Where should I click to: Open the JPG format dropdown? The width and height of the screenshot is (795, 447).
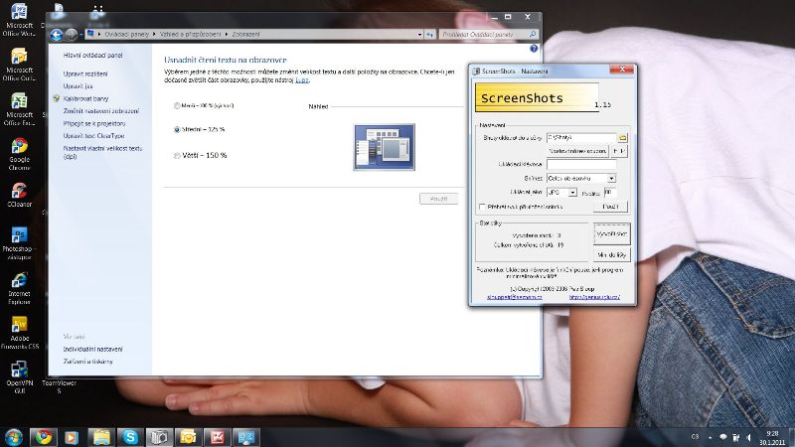pyautogui.click(x=572, y=193)
